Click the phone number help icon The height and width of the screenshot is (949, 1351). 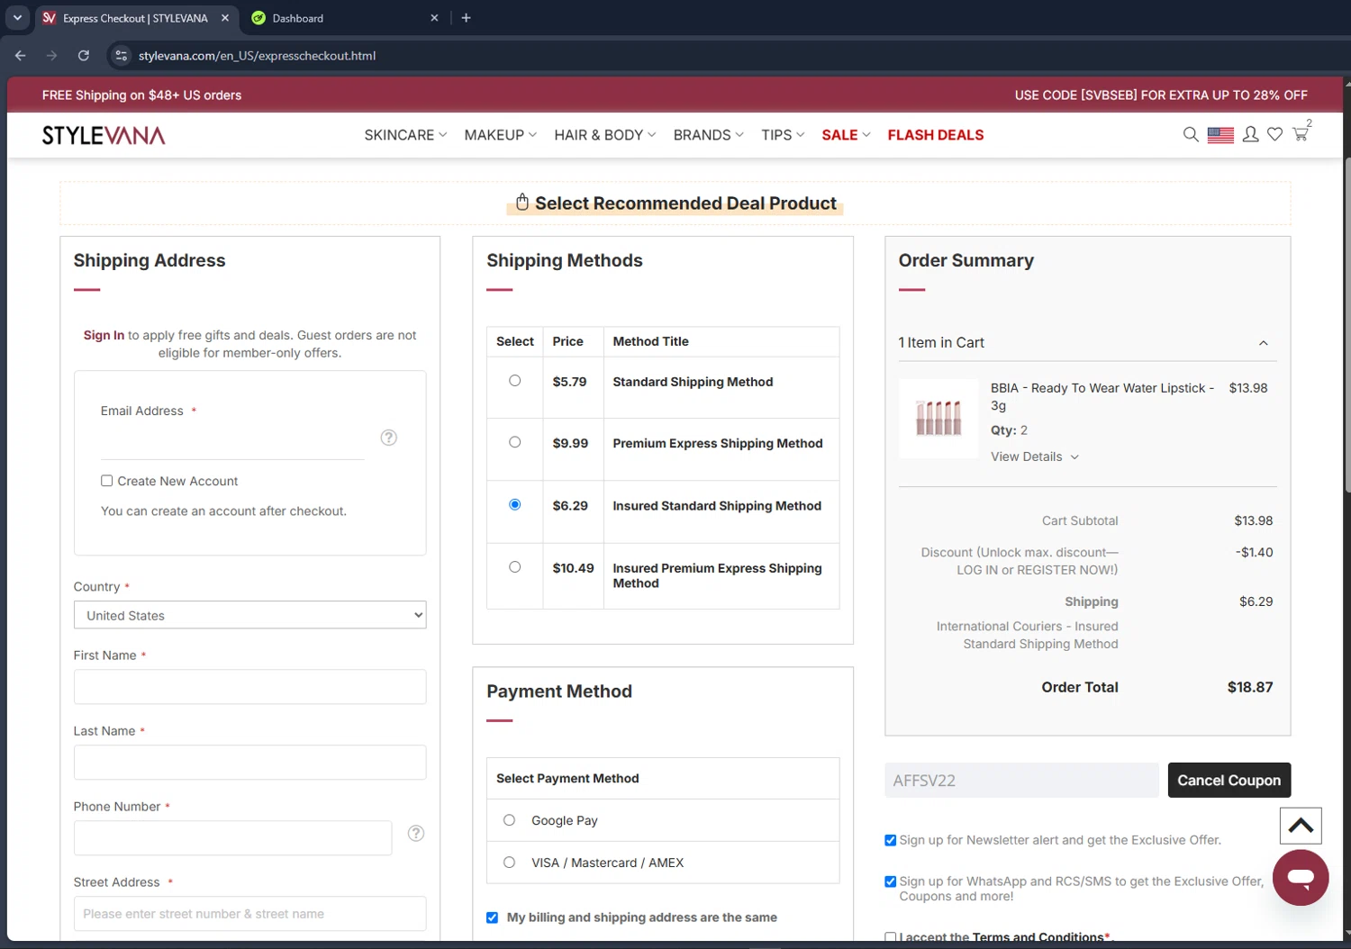[x=416, y=834]
